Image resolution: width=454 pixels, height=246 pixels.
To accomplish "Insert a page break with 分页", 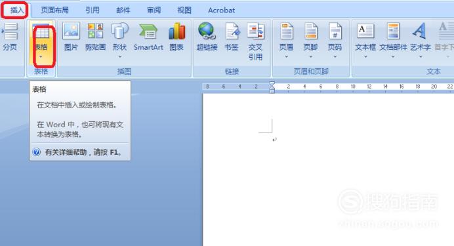I will (10, 37).
